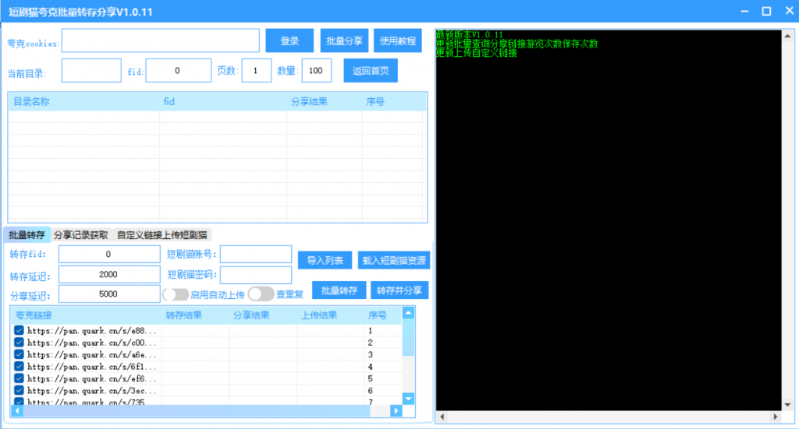
Task: Uncheck the checkbox for link row 4 (6f1)
Action: click(x=19, y=367)
